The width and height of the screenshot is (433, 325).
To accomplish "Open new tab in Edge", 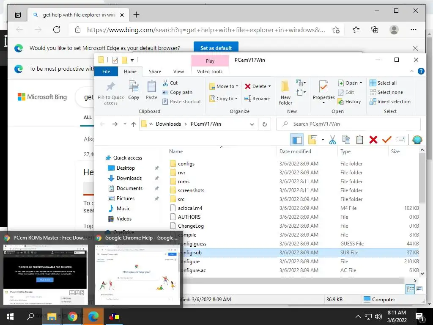I will click(x=137, y=15).
